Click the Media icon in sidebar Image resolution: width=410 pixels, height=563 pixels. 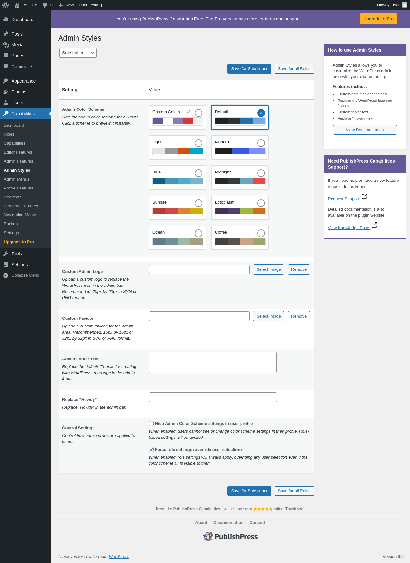pos(6,45)
